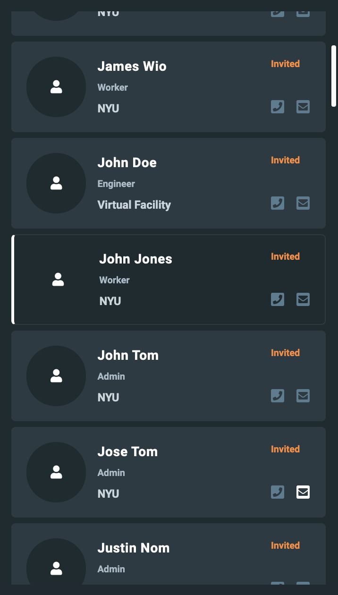
Task: Click the Virtual Facility label on John Doe
Action: click(x=134, y=205)
